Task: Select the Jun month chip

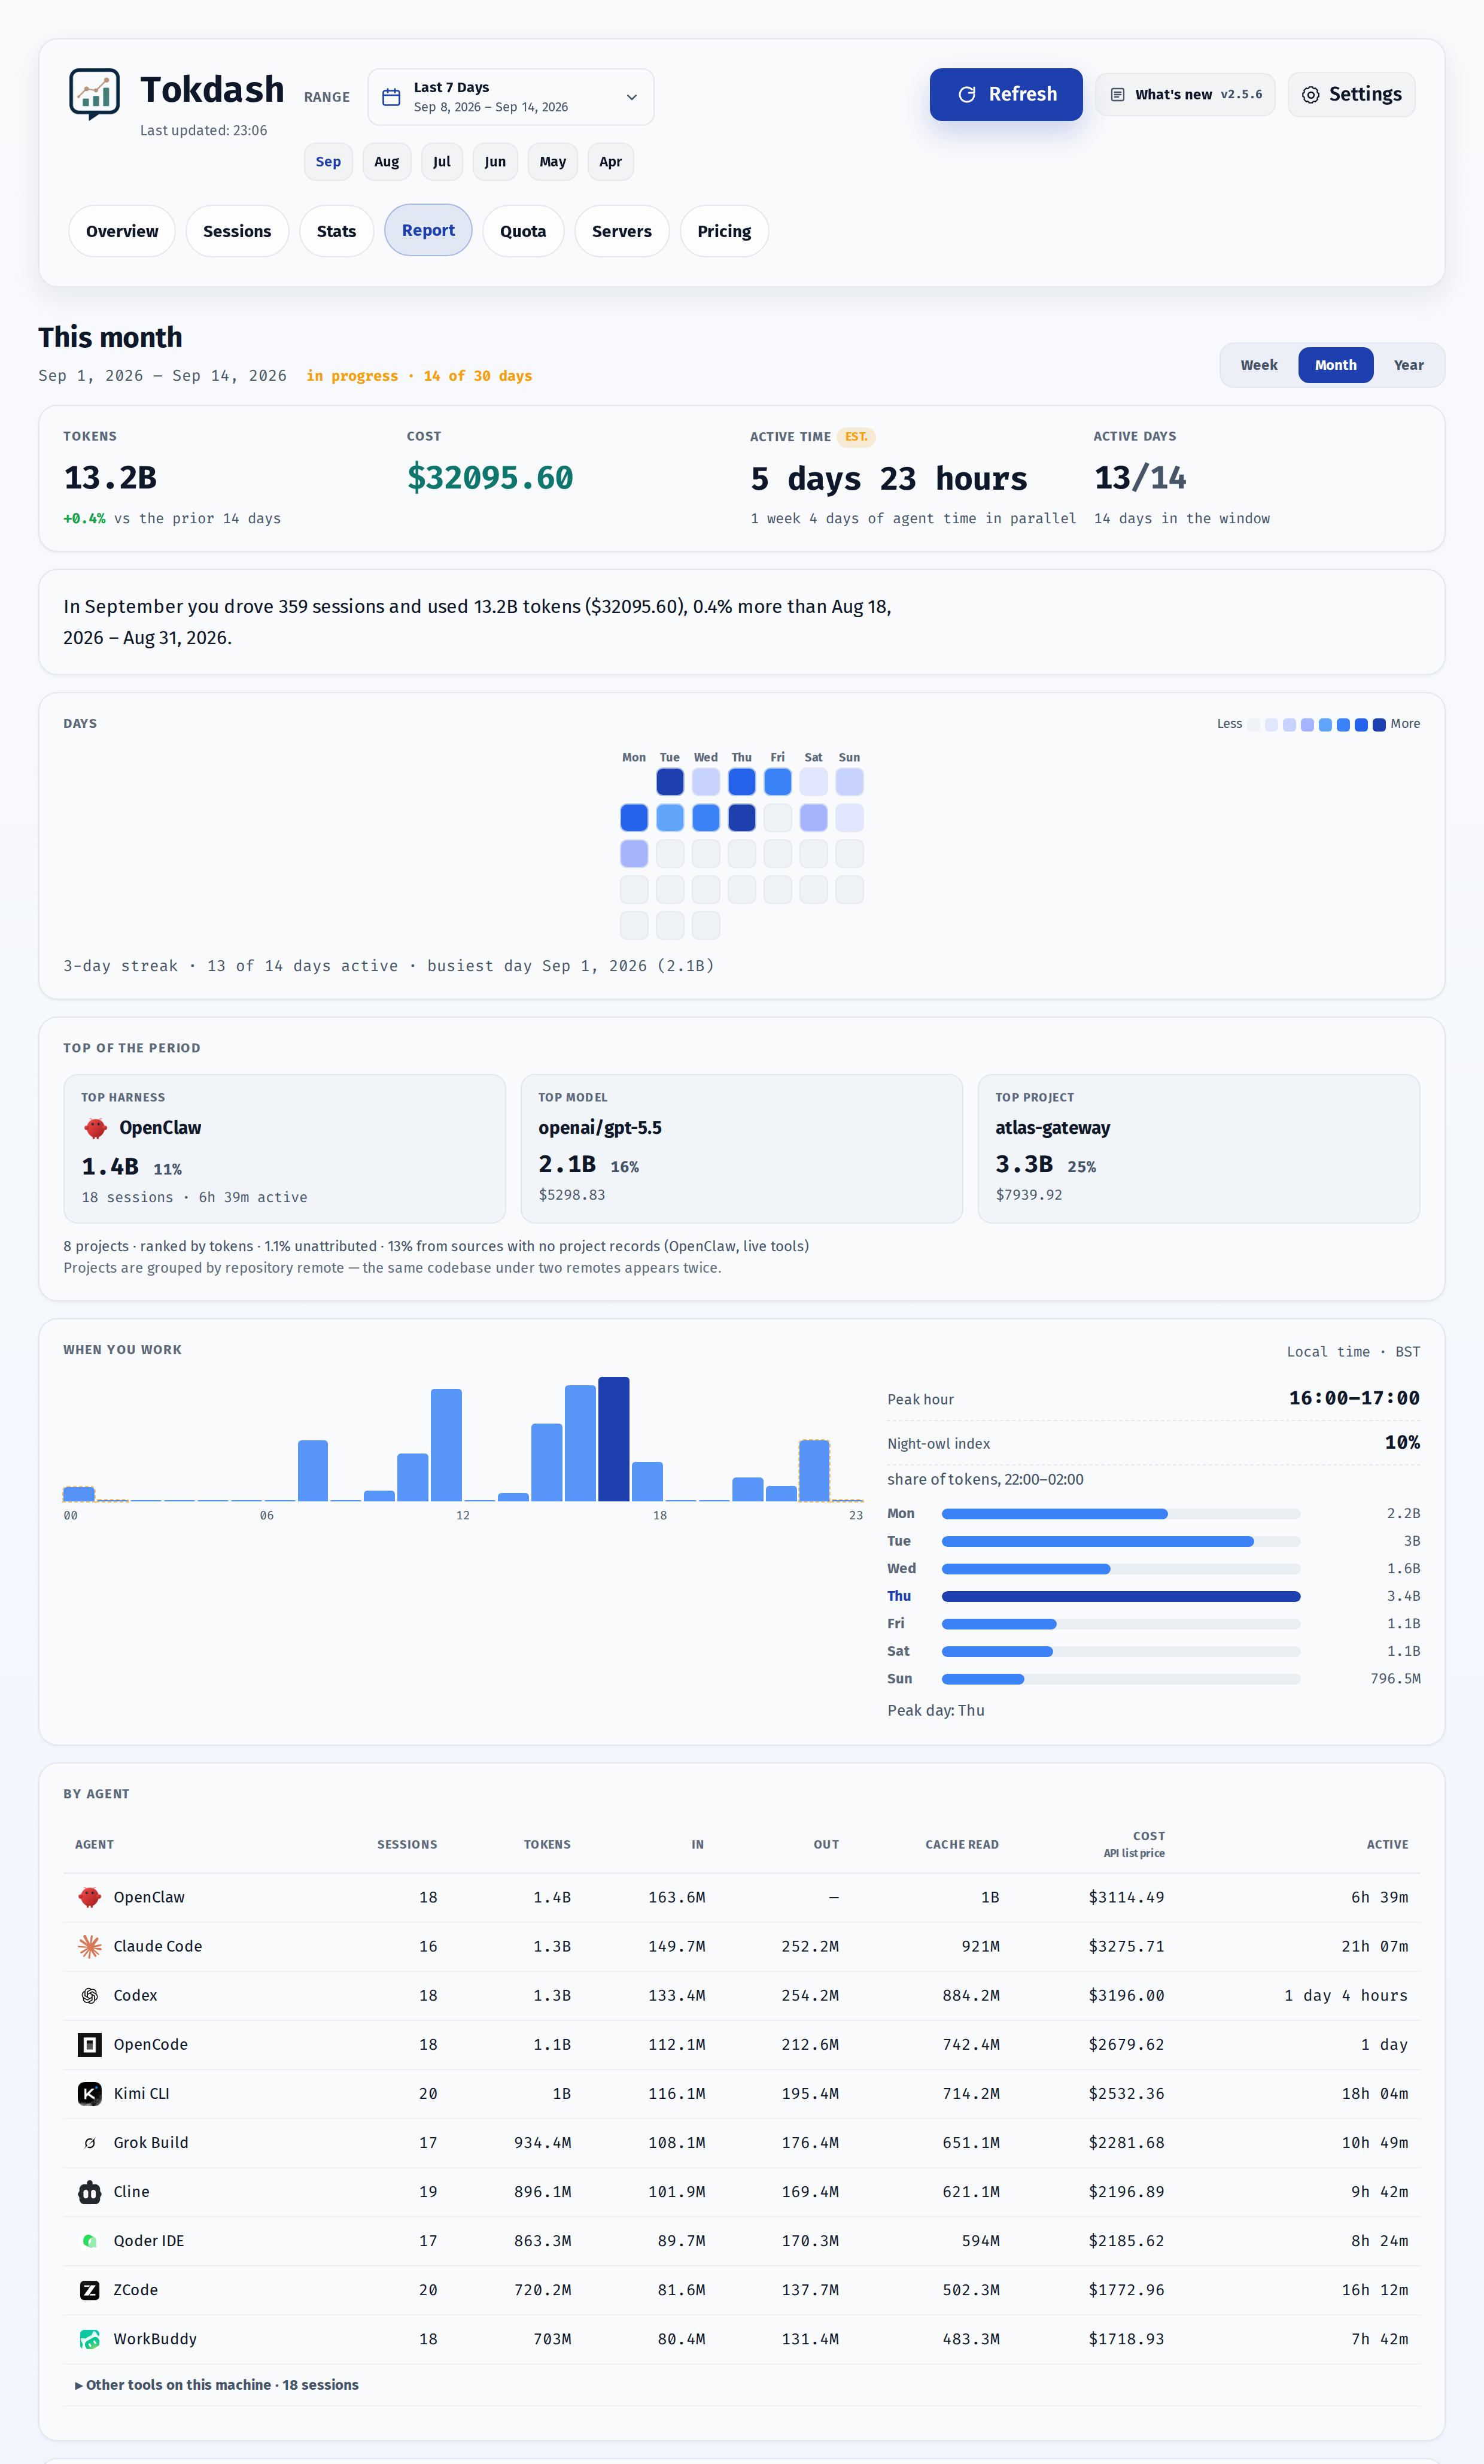Action: [x=495, y=162]
